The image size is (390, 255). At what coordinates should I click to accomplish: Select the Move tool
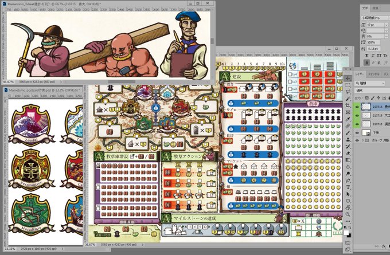point(348,79)
